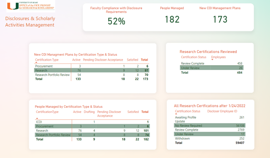270x158 pixels.
Task: Click total 101 in People Managed Research row
Action: (146, 131)
